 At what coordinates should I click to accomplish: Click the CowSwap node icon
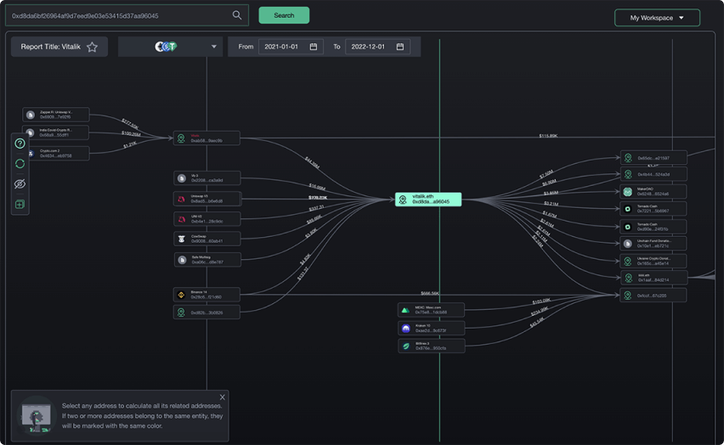tap(181, 239)
